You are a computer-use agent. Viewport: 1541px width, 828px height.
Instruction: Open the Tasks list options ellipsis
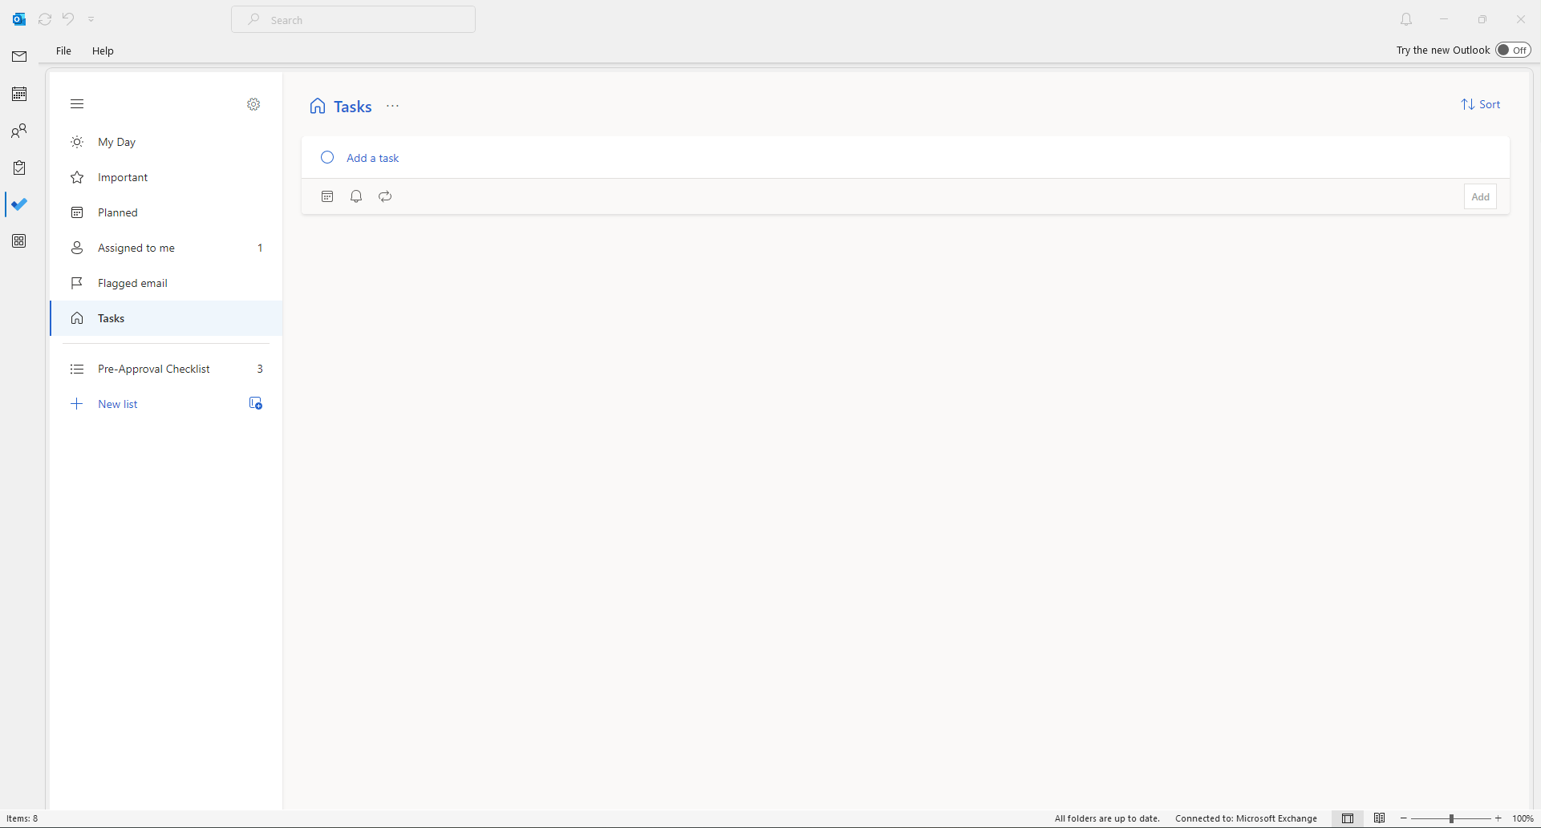(x=392, y=106)
